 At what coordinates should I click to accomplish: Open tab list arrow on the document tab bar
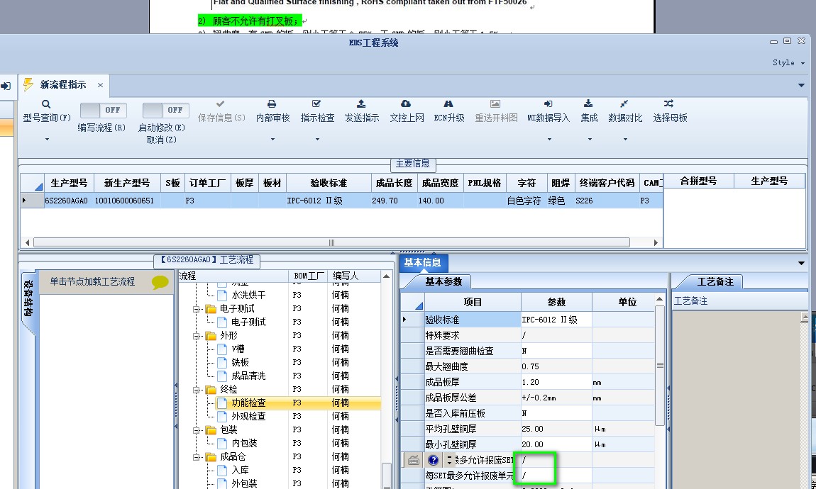tap(801, 85)
